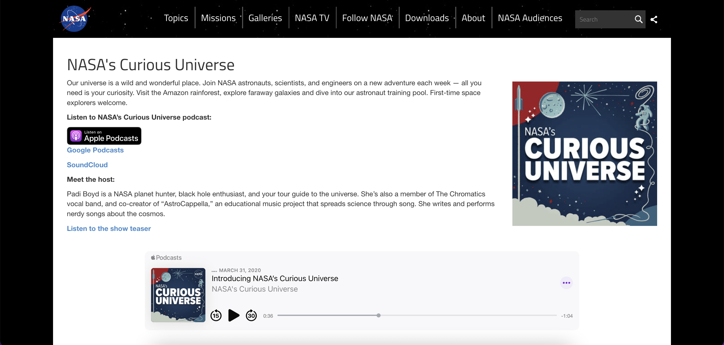724x345 pixels.
Task: Open the SoundCloud link
Action: tap(87, 165)
